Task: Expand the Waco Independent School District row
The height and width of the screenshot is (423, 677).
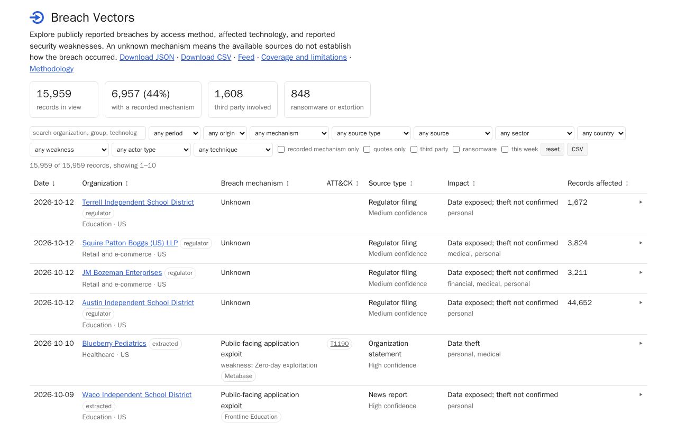Action: click(641, 394)
